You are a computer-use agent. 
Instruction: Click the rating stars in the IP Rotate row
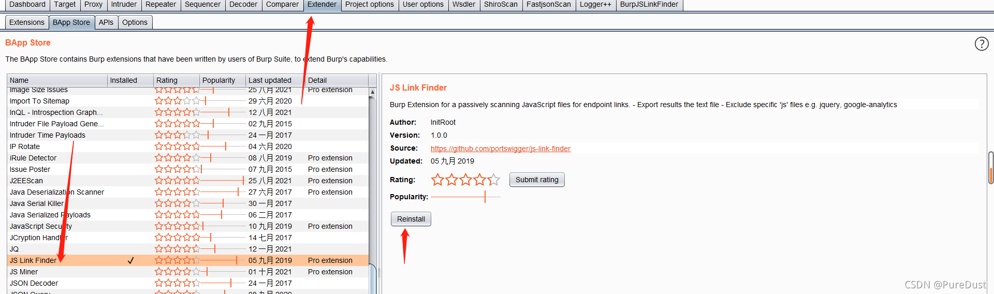click(x=177, y=146)
